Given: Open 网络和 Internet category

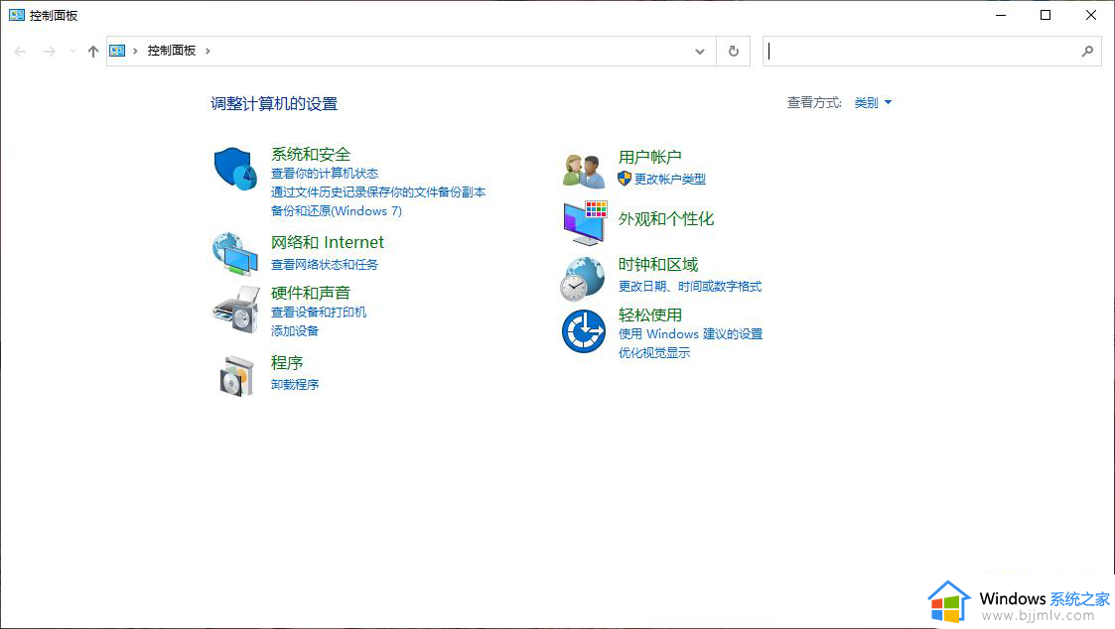Looking at the screenshot, I should click(x=327, y=242).
